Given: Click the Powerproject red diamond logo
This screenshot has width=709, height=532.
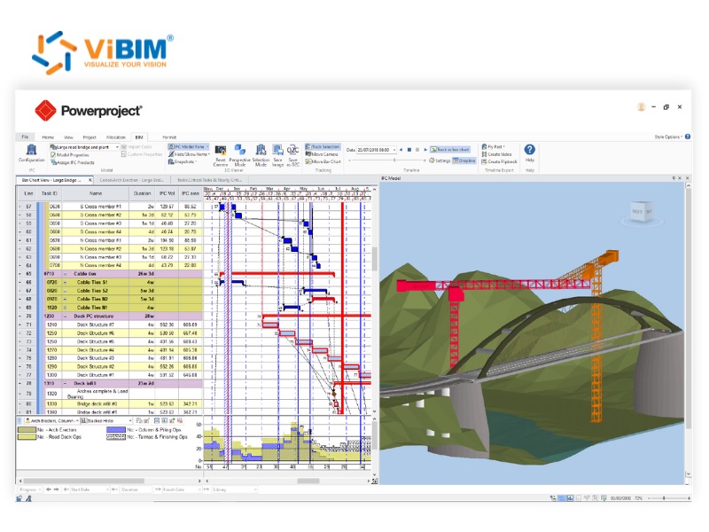Looking at the screenshot, I should tap(45, 110).
